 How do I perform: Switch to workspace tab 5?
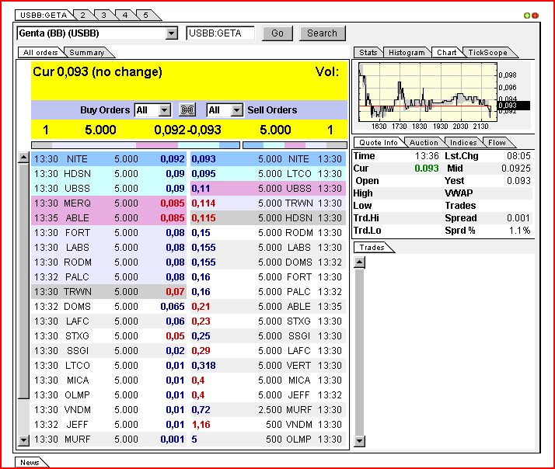tap(146, 16)
